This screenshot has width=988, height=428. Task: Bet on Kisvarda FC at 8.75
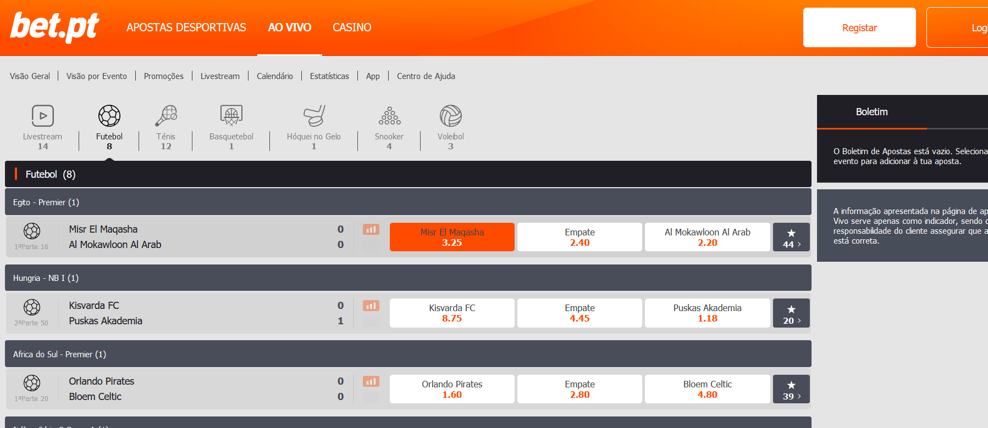(452, 313)
